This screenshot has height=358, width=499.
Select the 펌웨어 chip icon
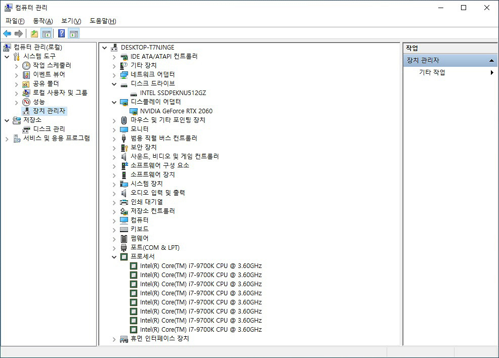[124, 239]
